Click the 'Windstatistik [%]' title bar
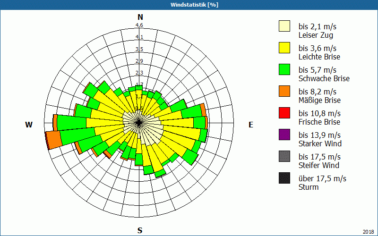 189,5
